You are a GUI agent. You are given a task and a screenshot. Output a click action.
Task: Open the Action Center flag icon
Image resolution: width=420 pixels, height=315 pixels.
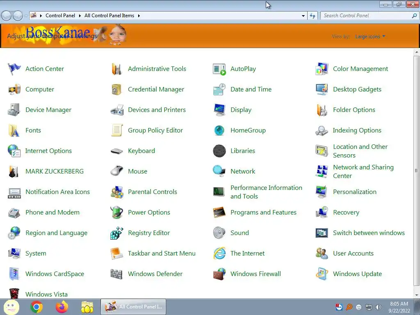tap(14, 69)
